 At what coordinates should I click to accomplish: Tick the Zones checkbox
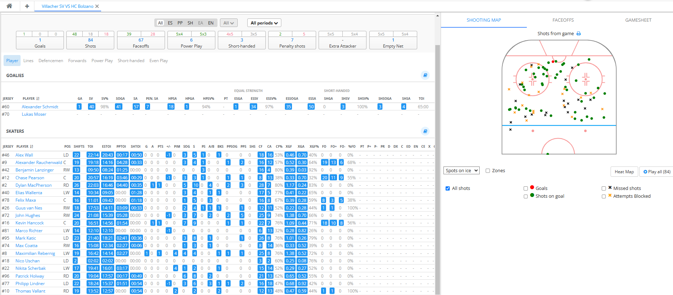click(x=488, y=171)
